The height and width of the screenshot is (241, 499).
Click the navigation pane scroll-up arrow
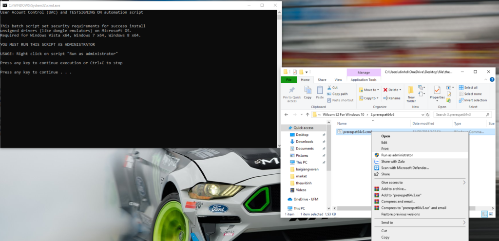(329, 122)
